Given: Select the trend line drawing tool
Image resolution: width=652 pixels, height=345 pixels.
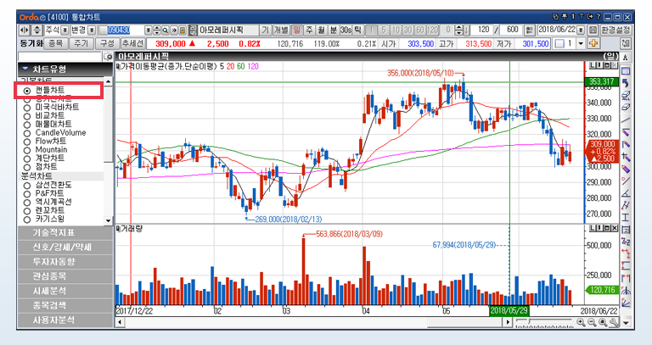Looking at the screenshot, I should point(626,120).
